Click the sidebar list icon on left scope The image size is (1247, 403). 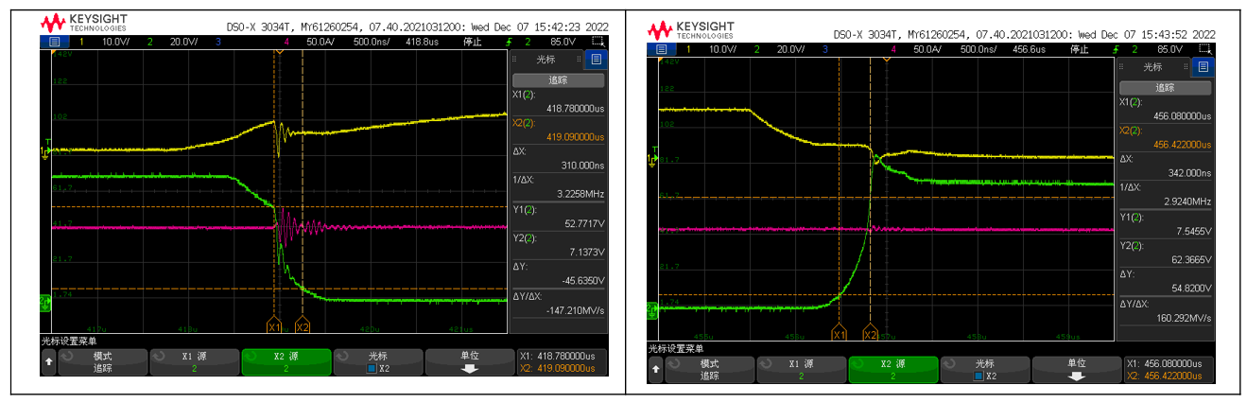595,59
